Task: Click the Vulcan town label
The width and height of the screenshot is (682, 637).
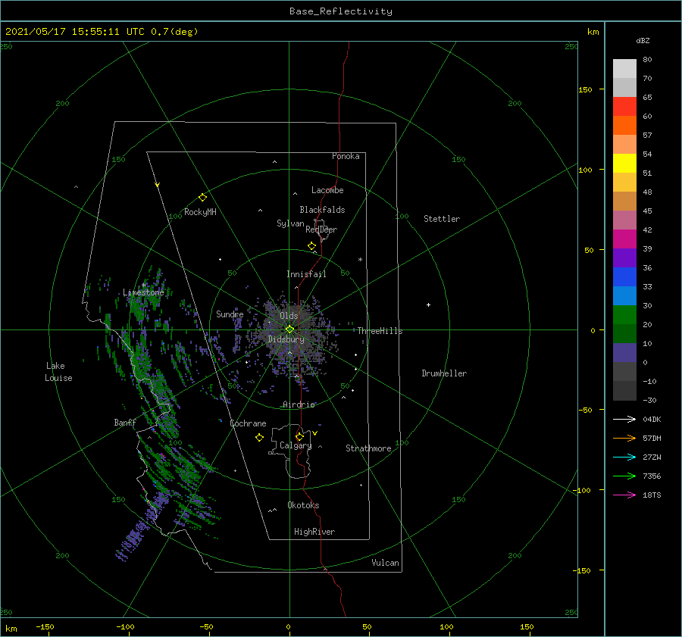Action: 385,563
